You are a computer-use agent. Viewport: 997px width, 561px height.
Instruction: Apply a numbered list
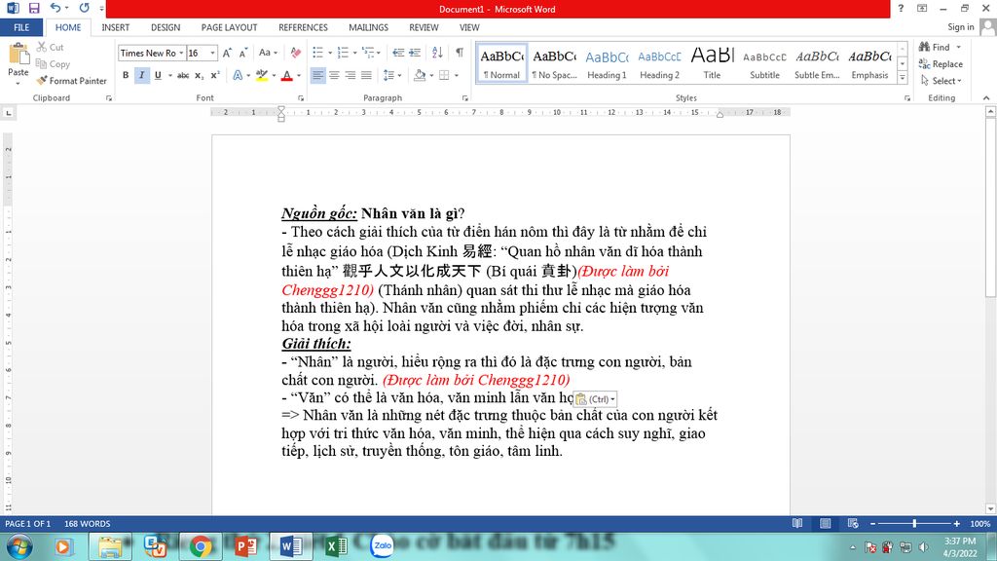(343, 53)
